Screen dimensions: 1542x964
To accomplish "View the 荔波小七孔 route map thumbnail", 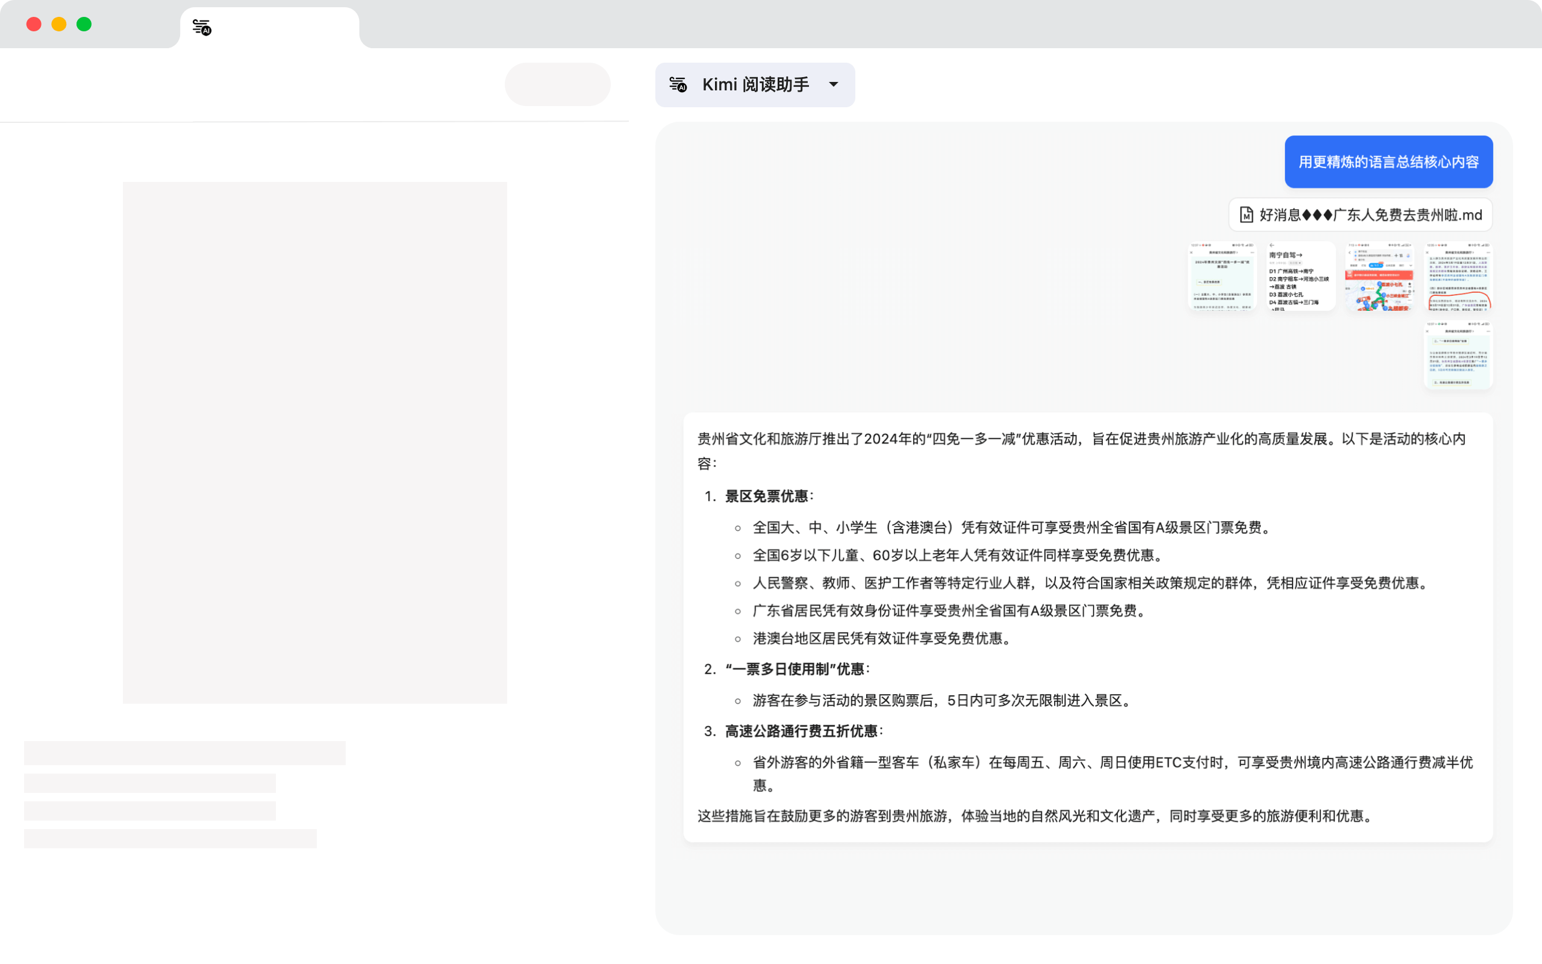I will (1380, 276).
